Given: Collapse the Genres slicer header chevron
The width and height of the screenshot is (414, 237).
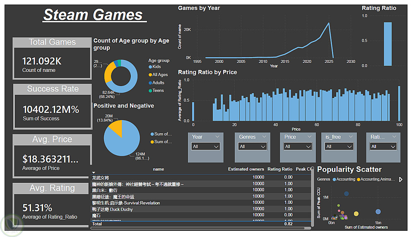Looking at the screenshot, I should (264, 137).
